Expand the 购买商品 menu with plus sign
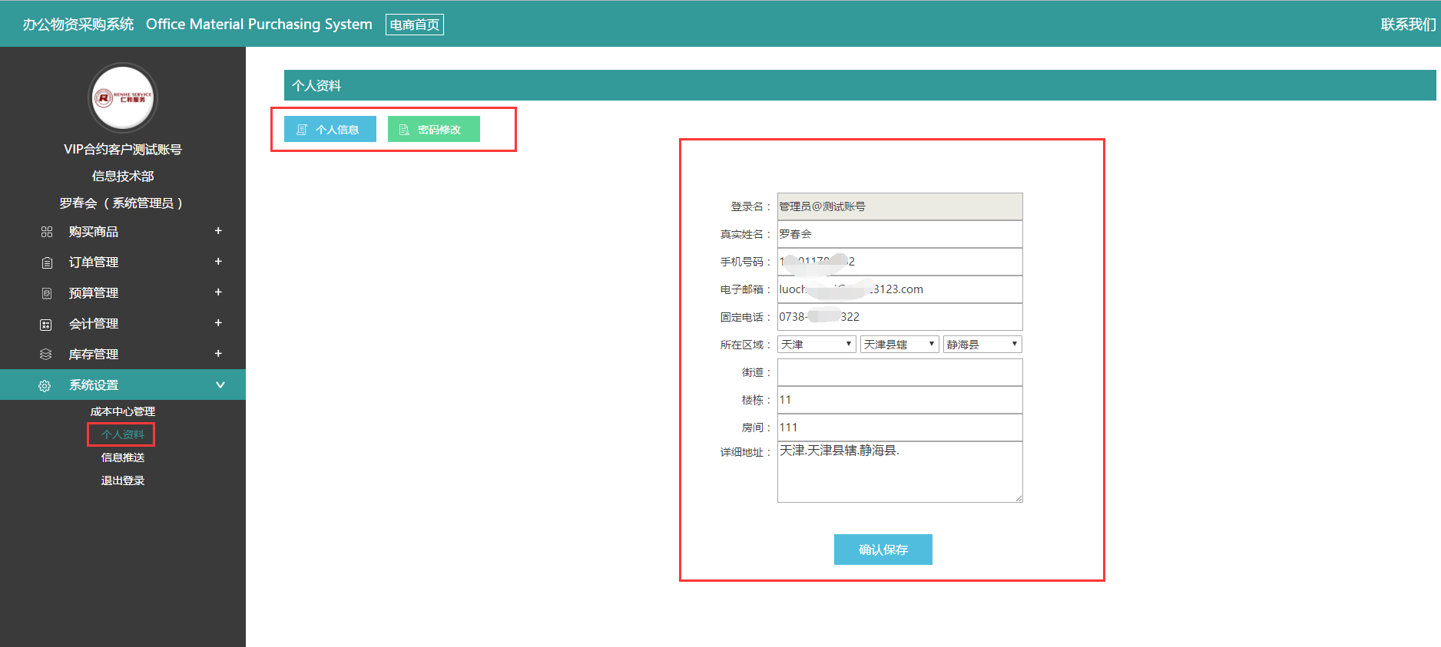 click(218, 231)
